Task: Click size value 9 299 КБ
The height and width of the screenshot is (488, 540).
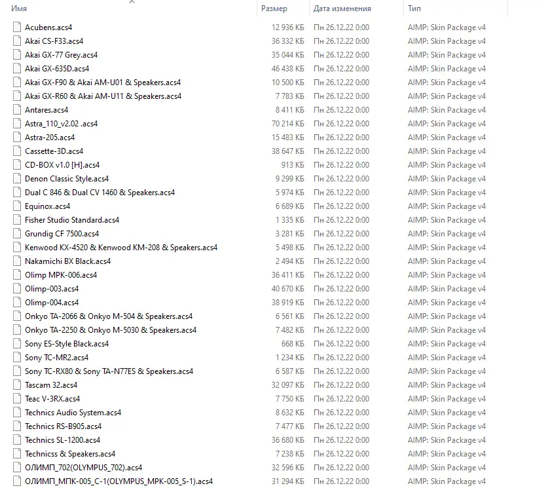Action: click(x=289, y=179)
